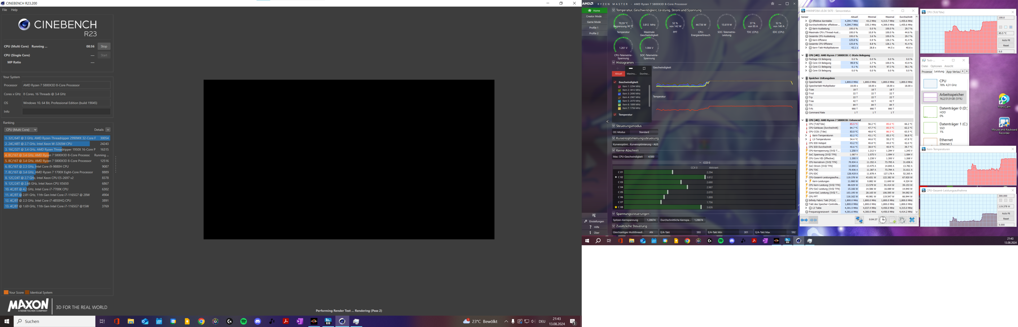Image resolution: width=1018 pixels, height=327 pixels.
Task: Select the red color swatch in the CPU temperature graph panel
Action: click(1001, 27)
